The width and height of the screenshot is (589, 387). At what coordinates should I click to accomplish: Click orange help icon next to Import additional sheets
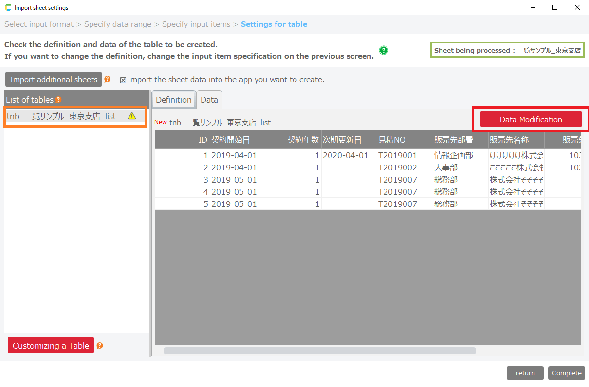pos(107,79)
